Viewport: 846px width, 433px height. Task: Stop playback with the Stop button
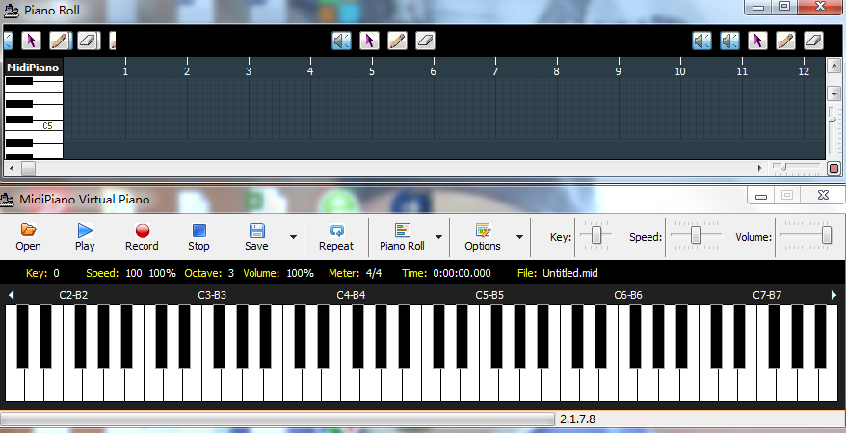198,237
